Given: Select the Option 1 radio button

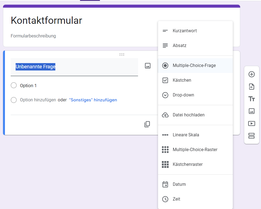Looking at the screenshot, I should pos(14,86).
